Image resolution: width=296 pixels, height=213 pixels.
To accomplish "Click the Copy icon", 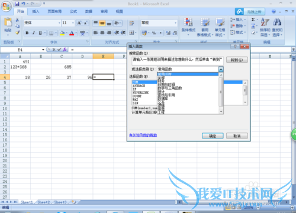I will [x=17, y=26].
